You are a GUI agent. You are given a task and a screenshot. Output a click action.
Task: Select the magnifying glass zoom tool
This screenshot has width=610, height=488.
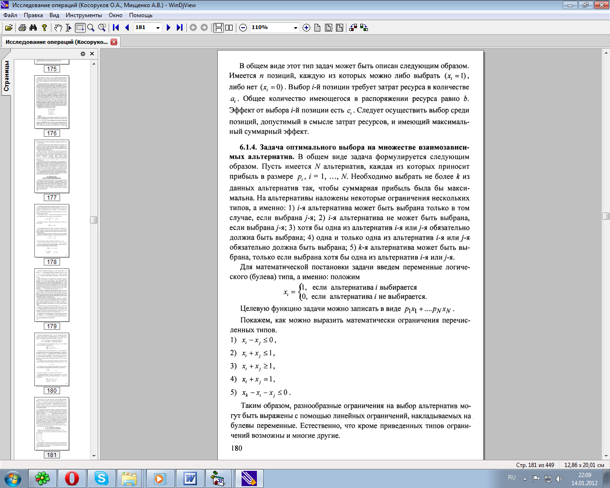(91, 28)
